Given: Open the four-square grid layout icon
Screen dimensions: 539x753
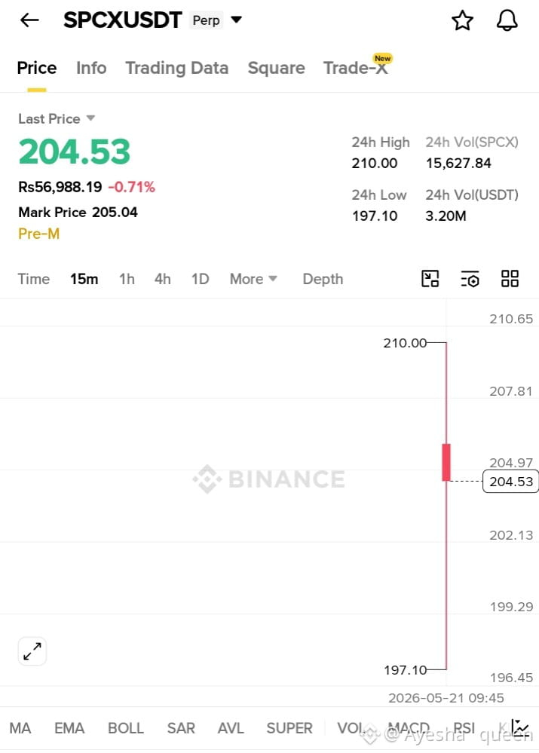Looking at the screenshot, I should click(x=510, y=279).
